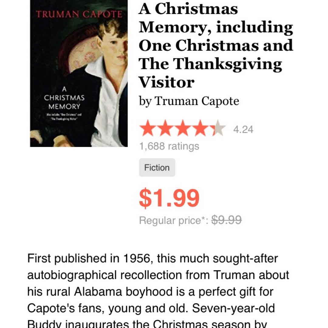Tap the $1.99 sale price
This screenshot has width=328, height=328.
click(169, 198)
